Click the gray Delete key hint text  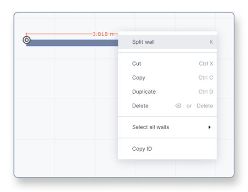click(205, 106)
